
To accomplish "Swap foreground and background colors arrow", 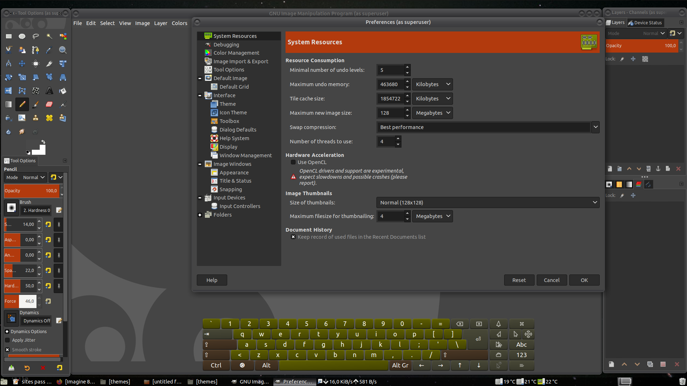I will (x=43, y=142).
